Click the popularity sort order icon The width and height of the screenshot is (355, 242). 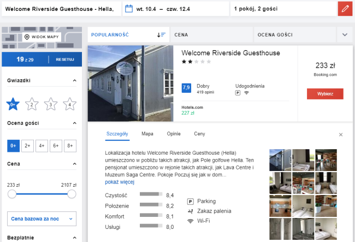click(161, 35)
